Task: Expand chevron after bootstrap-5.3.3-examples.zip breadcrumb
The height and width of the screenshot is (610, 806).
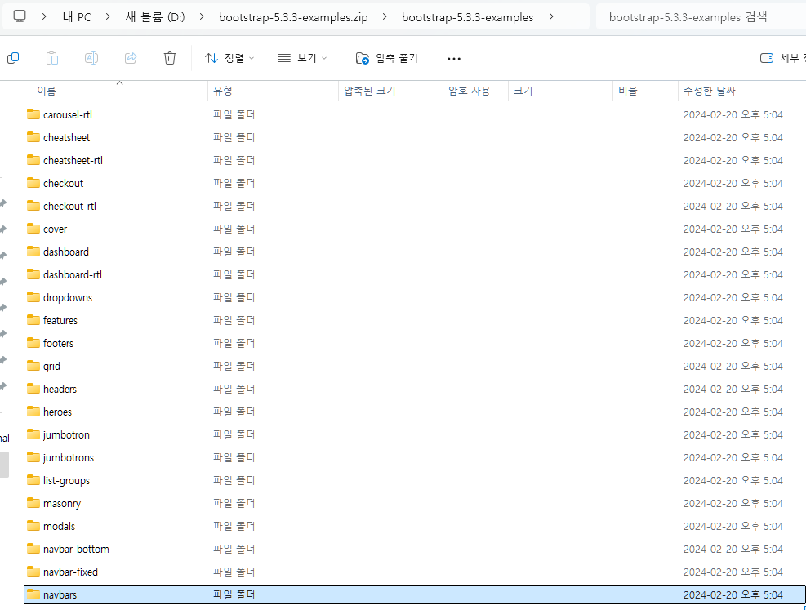Action: tap(385, 16)
